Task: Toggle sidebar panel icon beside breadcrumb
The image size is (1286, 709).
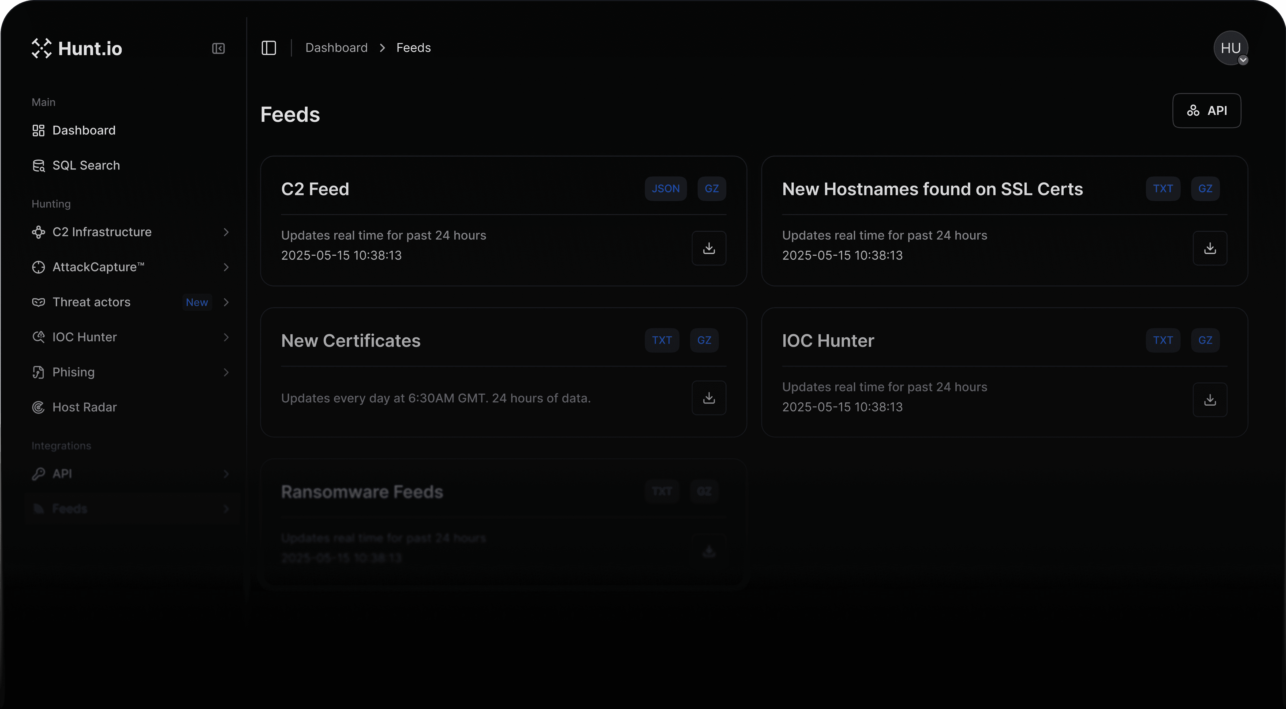Action: [268, 48]
